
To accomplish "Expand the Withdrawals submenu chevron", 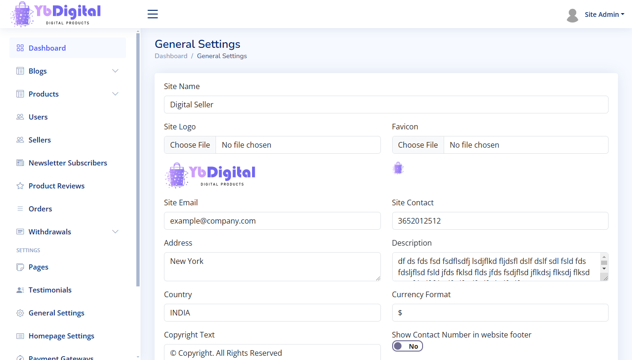I will [115, 232].
